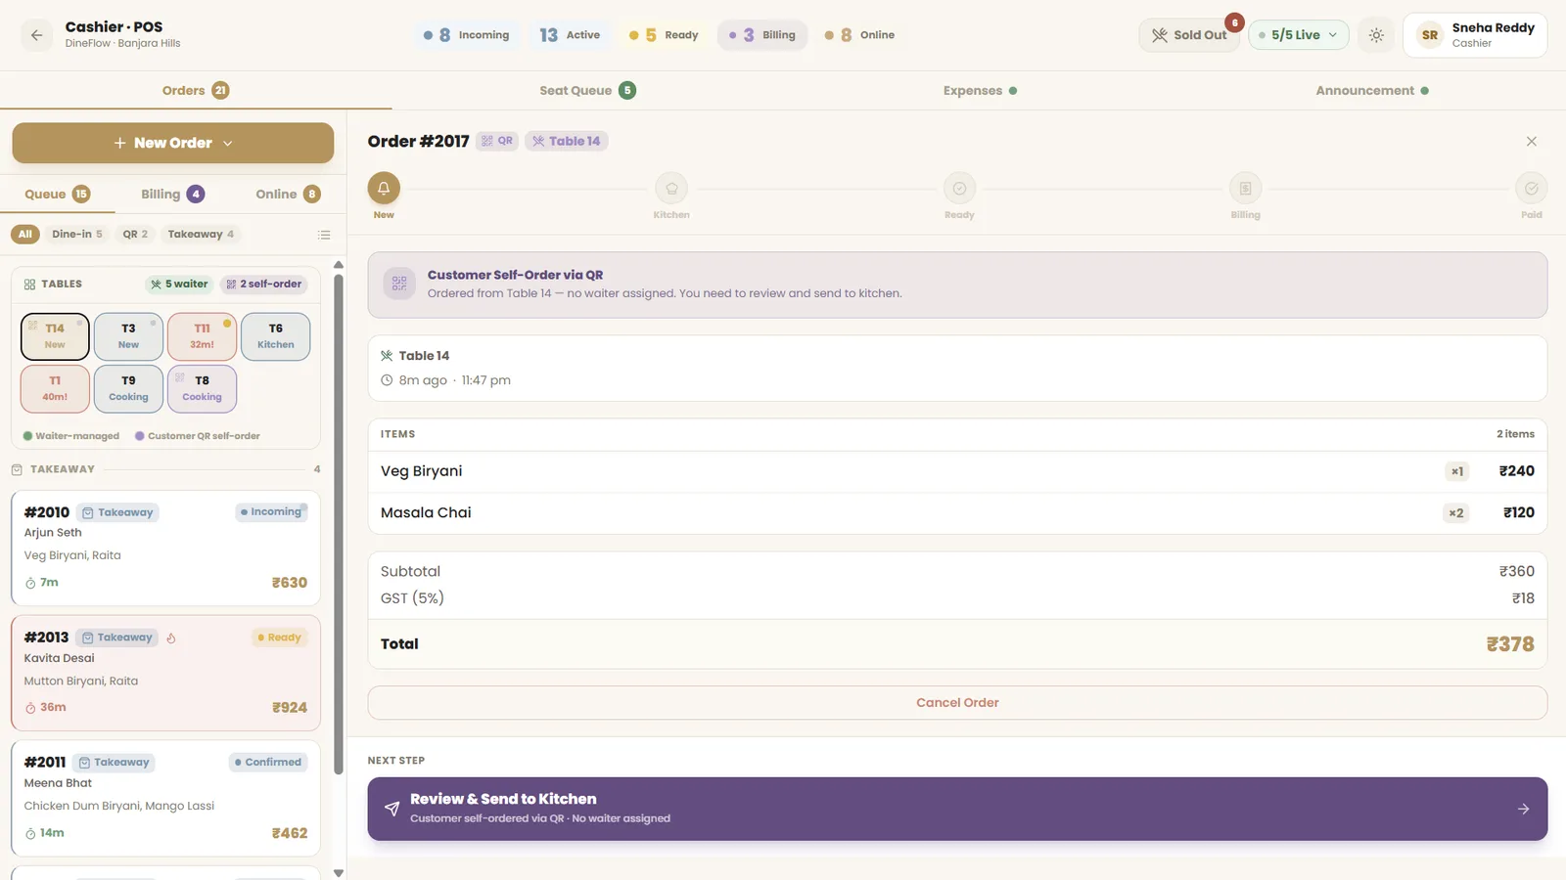Select the All filter chip

[25, 234]
